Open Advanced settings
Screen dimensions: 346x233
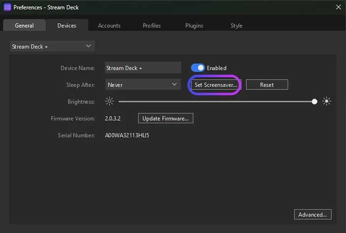tap(312, 214)
